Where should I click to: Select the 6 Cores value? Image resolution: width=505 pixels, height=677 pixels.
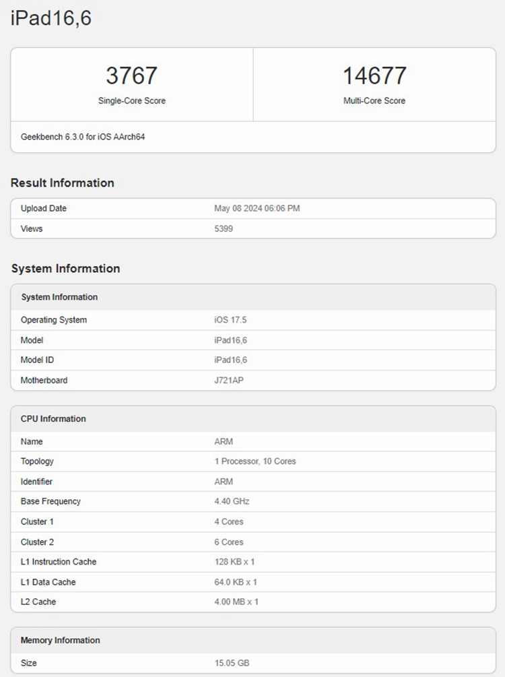tap(229, 542)
